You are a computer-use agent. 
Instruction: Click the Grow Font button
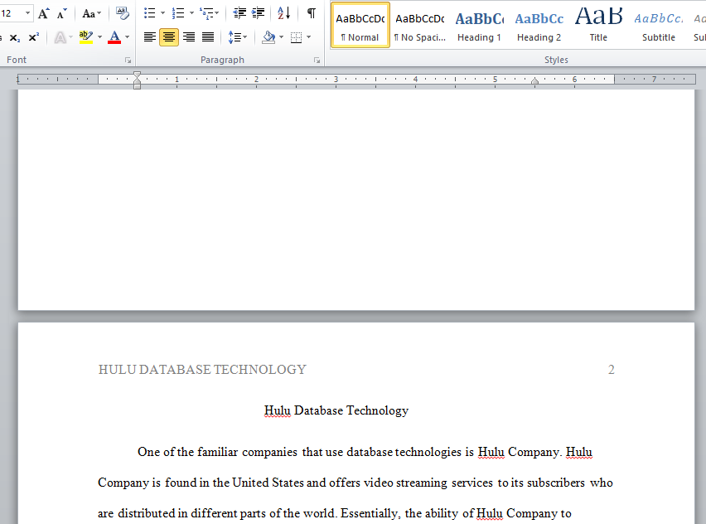click(44, 13)
